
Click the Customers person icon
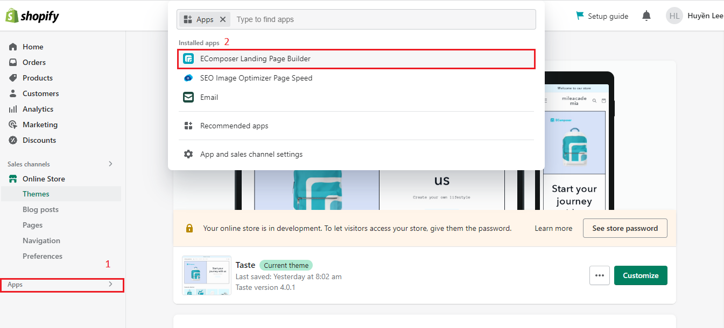pyautogui.click(x=13, y=93)
